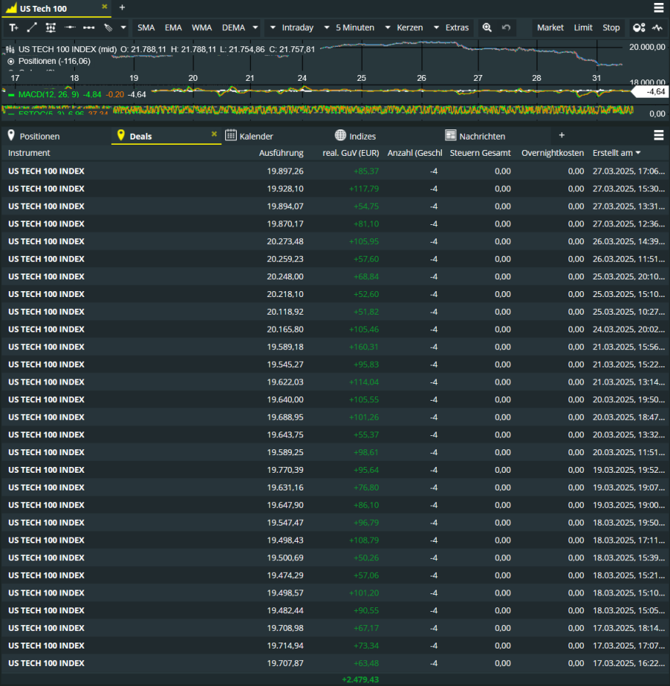
Task: Sort by Steuern Gesamt column header
Action: point(480,153)
